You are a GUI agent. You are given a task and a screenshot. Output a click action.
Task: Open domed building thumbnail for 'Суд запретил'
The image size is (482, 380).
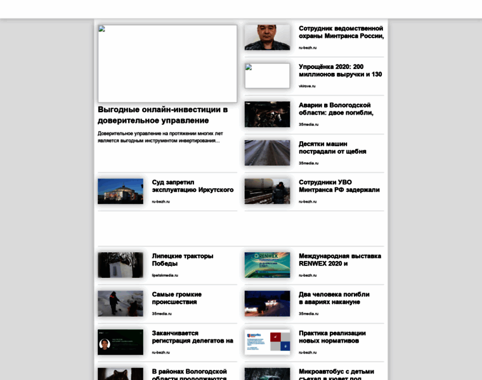click(x=120, y=191)
